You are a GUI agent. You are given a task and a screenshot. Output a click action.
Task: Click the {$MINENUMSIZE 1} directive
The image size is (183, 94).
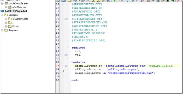click(85, 30)
